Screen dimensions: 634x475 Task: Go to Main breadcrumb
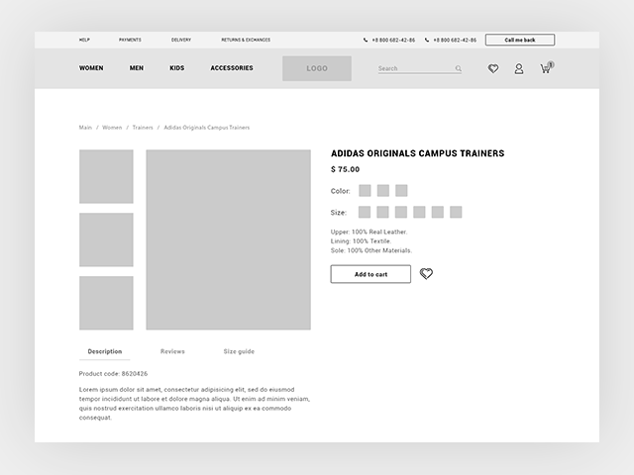click(x=85, y=128)
